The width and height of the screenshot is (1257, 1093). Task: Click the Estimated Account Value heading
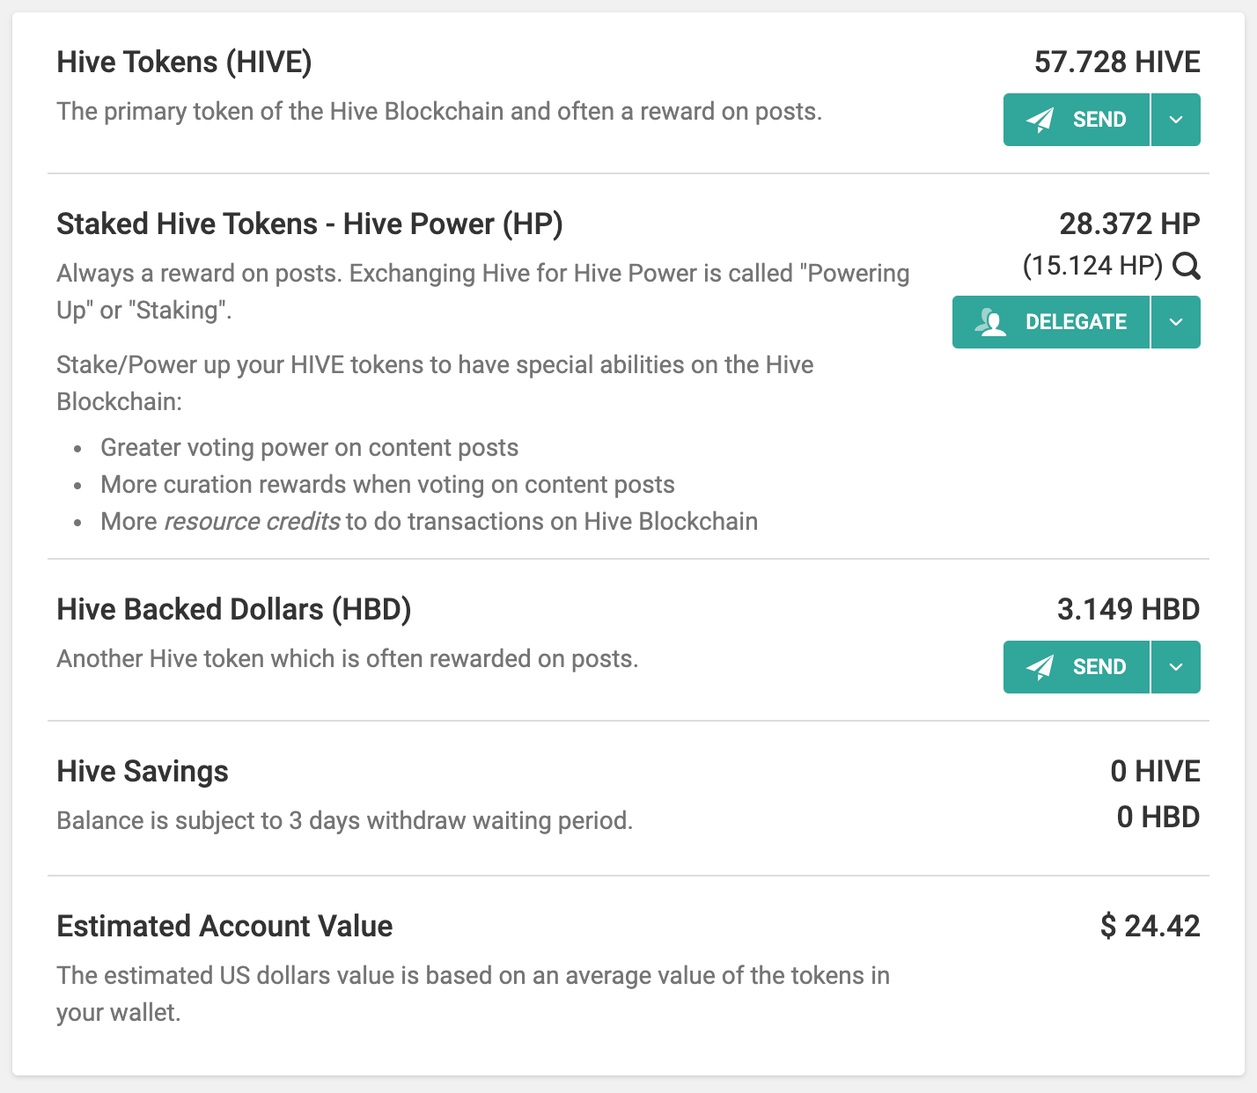[x=224, y=926]
